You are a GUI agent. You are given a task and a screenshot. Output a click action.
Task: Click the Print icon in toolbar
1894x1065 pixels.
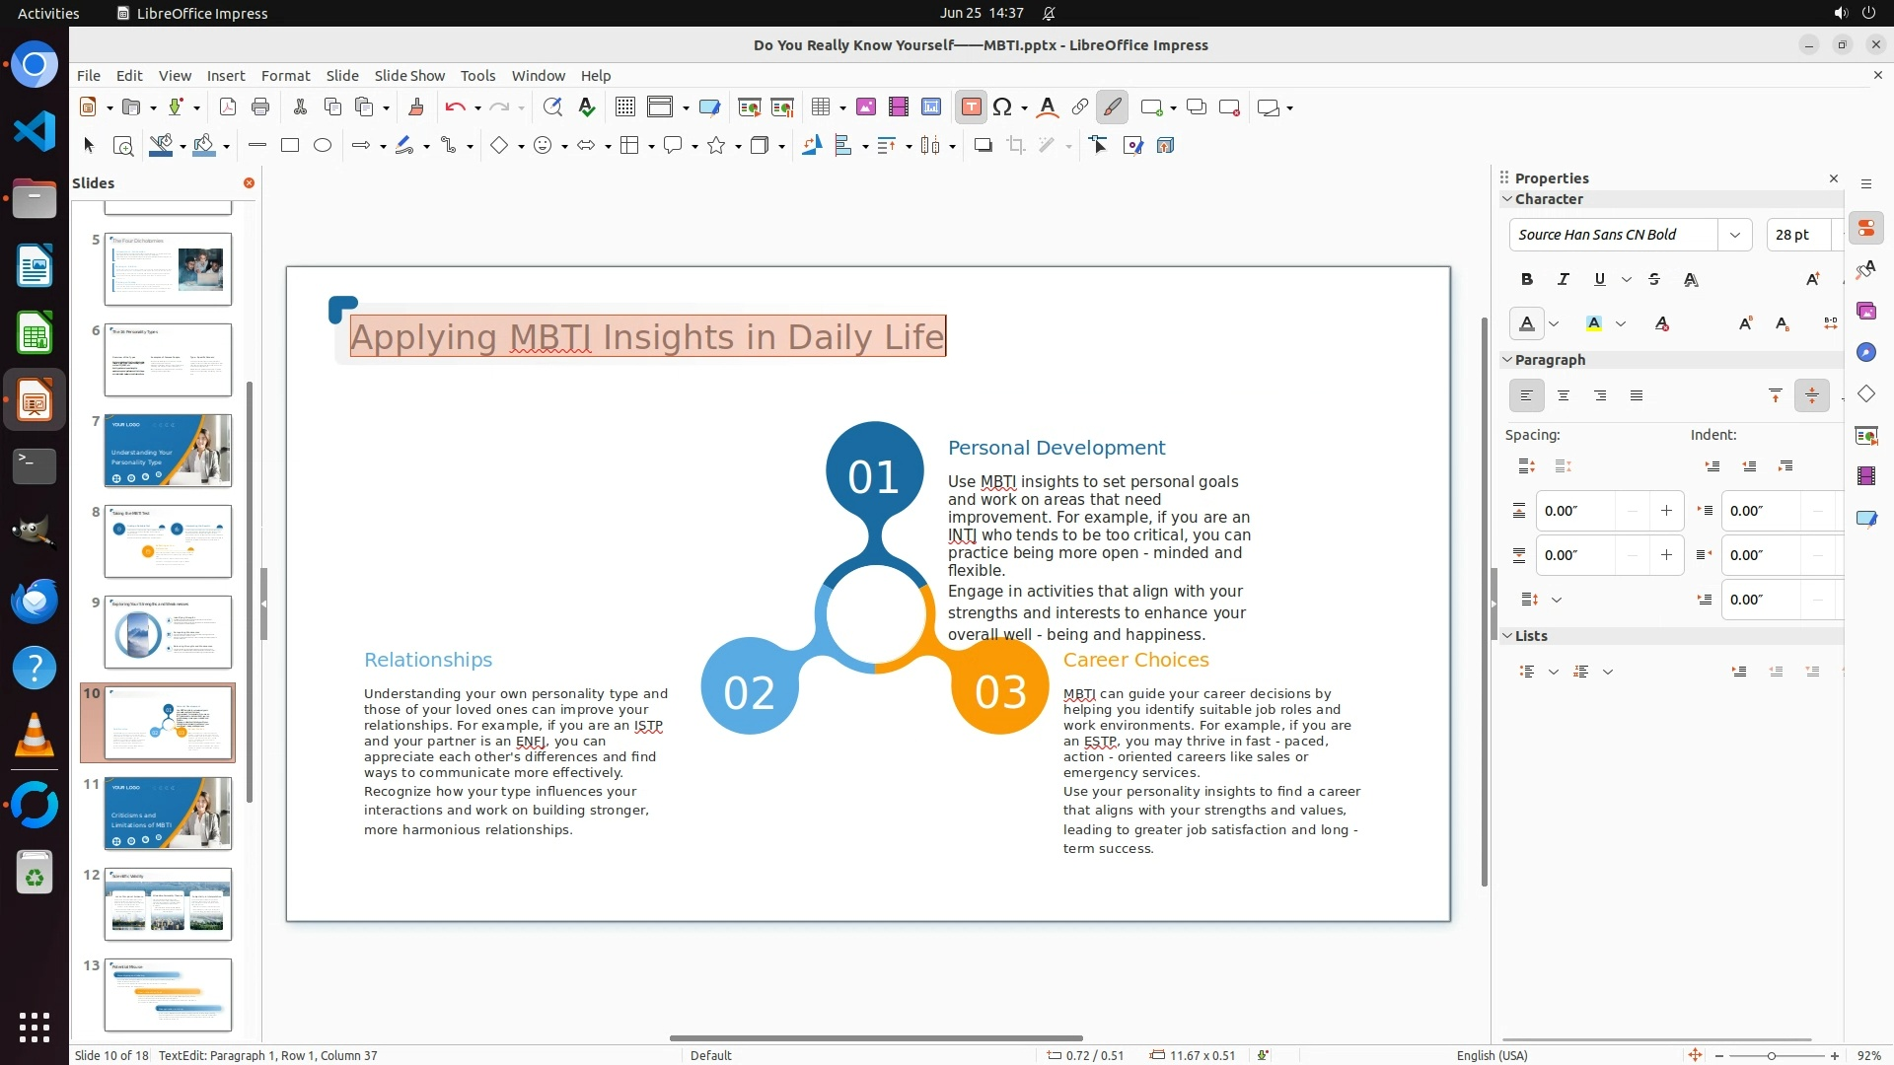260,107
